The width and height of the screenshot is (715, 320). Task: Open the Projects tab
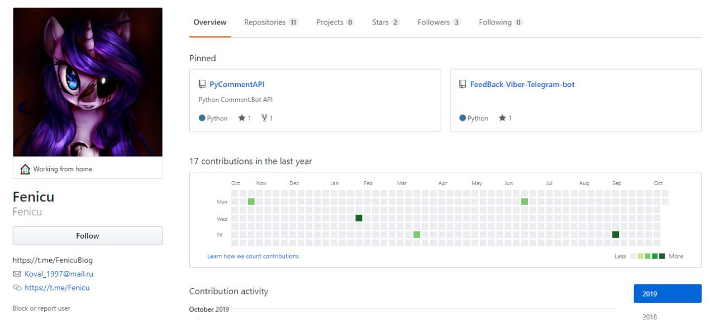(335, 22)
